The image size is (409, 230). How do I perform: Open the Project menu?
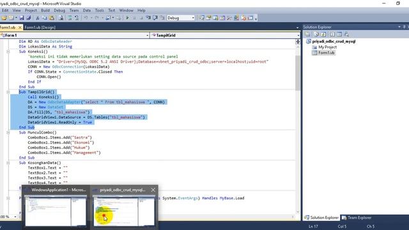pos(31,10)
